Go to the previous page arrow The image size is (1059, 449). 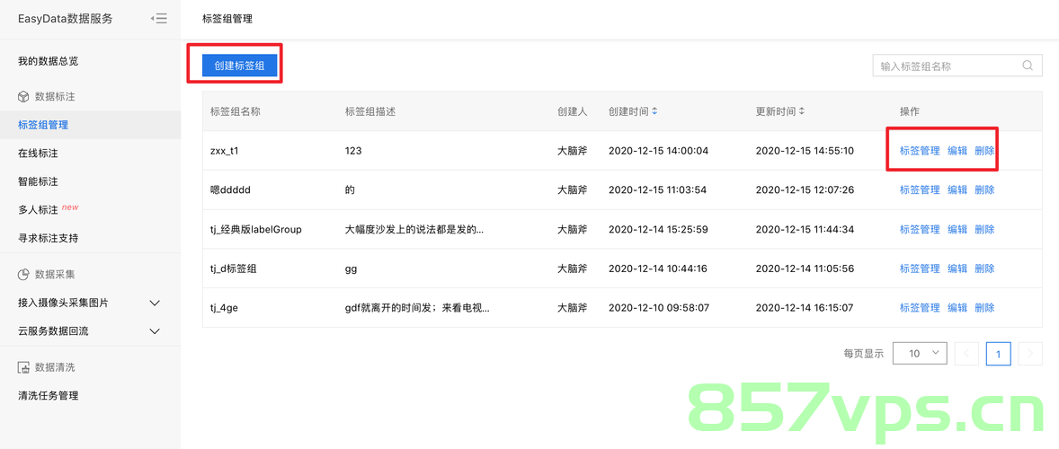point(967,353)
